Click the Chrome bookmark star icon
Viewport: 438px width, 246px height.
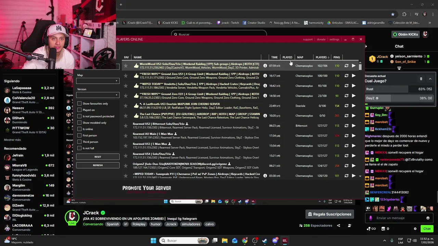click(x=393, y=14)
